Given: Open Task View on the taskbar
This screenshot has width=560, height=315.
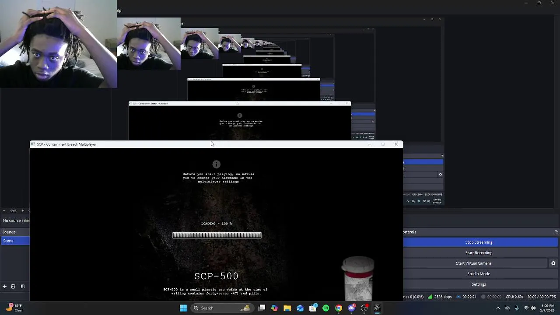Looking at the screenshot, I should tap(262, 308).
